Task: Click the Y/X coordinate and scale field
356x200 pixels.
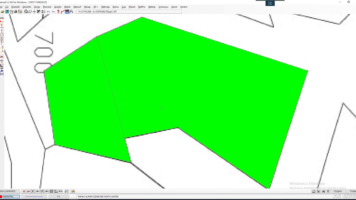Action: click(129, 12)
